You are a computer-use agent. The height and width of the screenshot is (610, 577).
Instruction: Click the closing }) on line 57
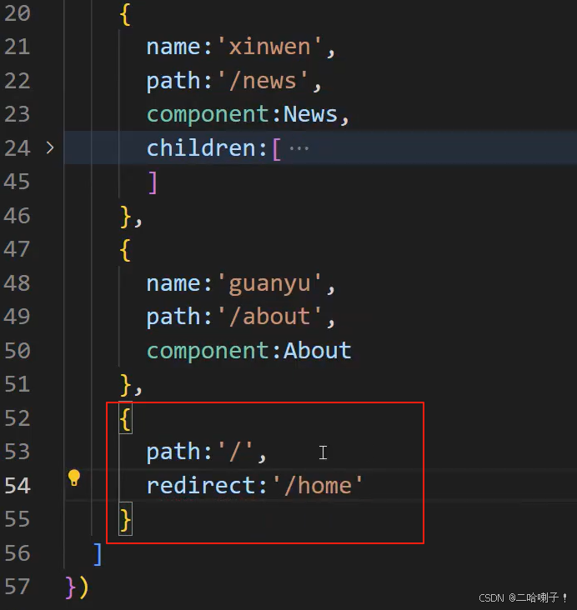[77, 587]
